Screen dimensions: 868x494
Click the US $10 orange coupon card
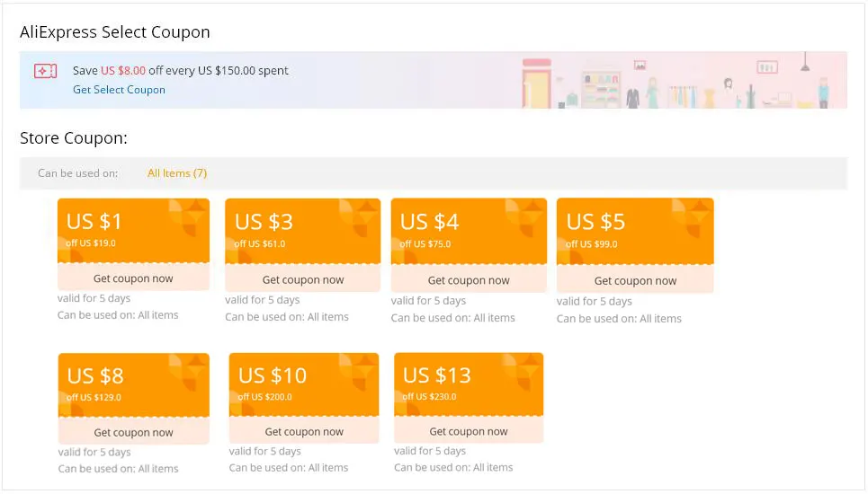(x=303, y=384)
